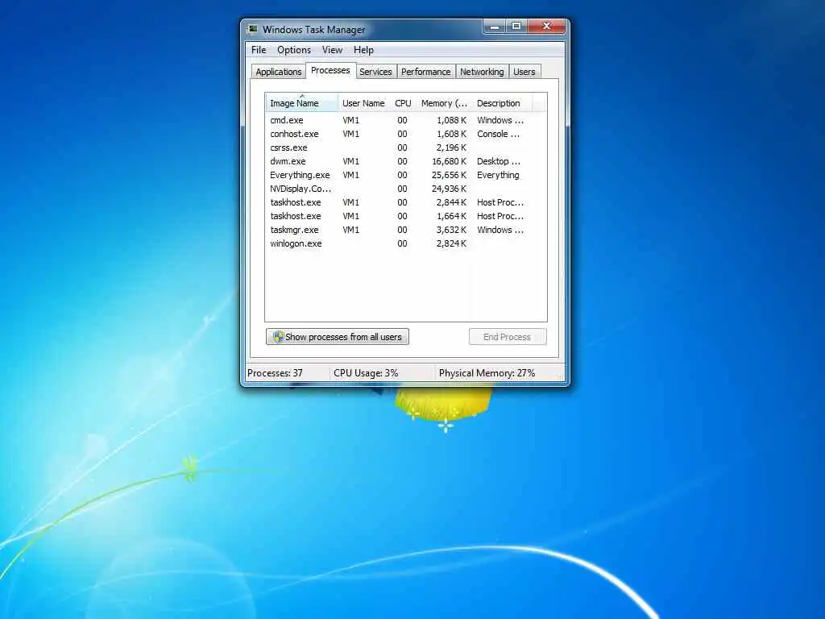This screenshot has width=825, height=619.
Task: Sort by CPU column header
Action: [403, 103]
